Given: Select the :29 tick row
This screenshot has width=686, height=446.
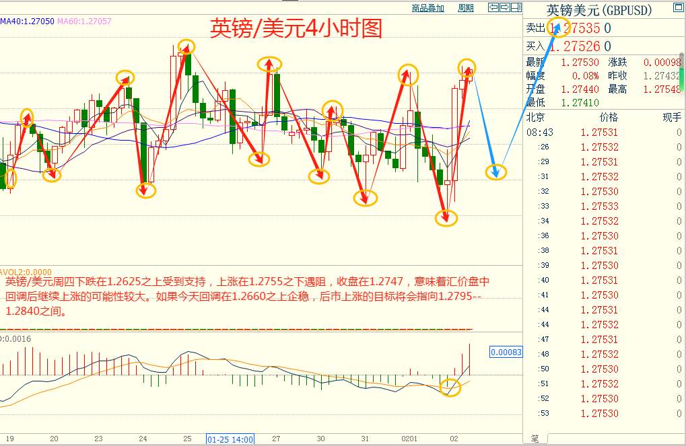Looking at the screenshot, I should click(x=604, y=161).
